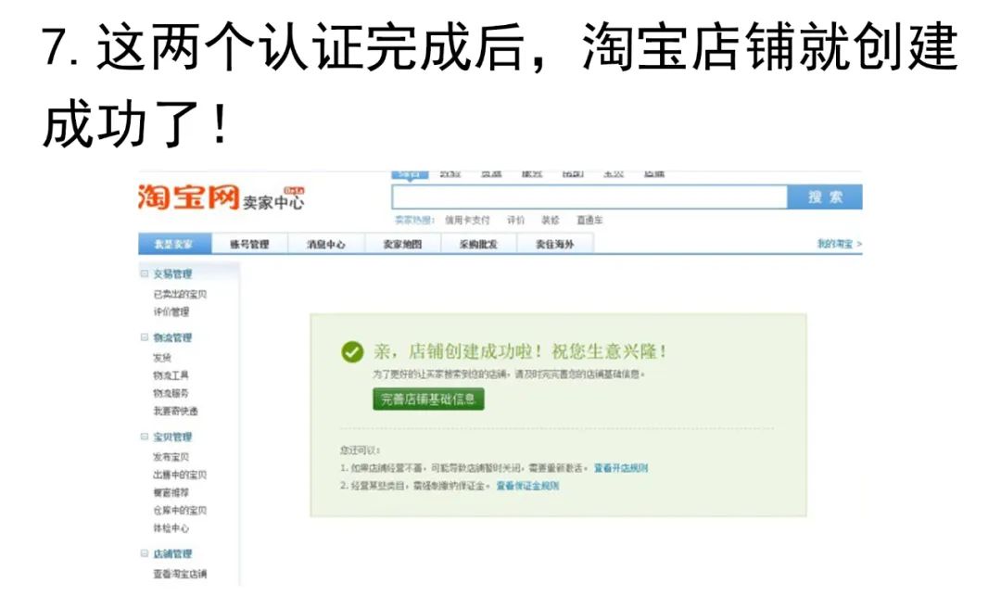Open the 账号管理 menu

(x=251, y=243)
